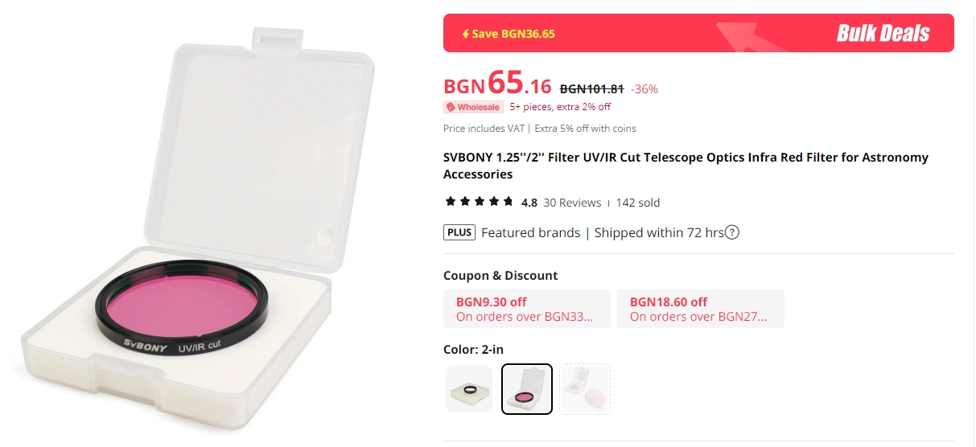
Task: Click the question mark help icon after shipping info
Action: pos(731,232)
